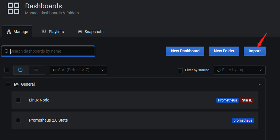
Task: Toggle the select-all checkbox above the dashboard list
Action: pos(7,70)
